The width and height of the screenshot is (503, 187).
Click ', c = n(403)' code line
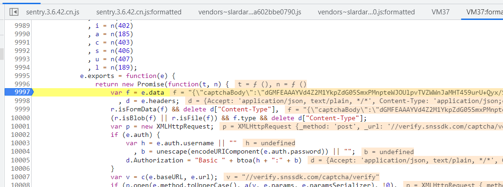click(110, 42)
